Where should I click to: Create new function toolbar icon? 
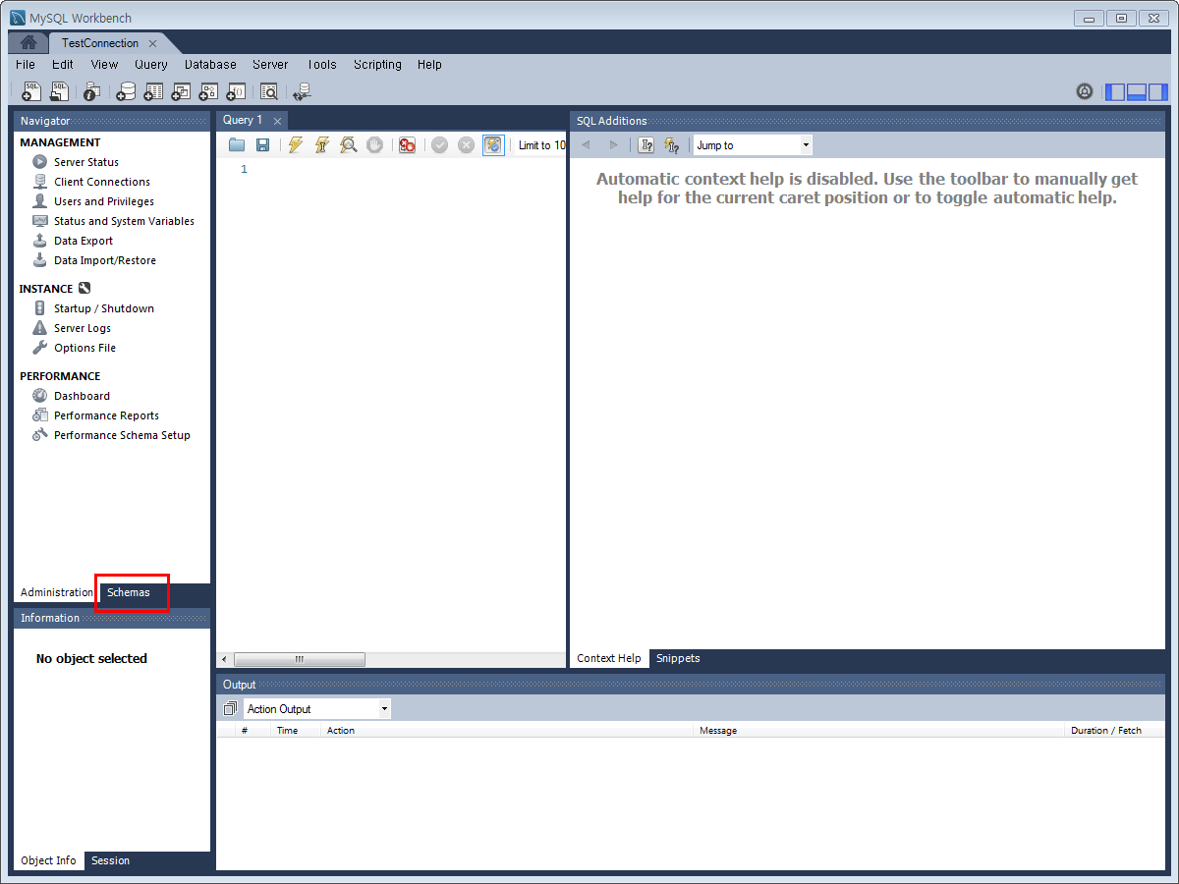pos(236,91)
